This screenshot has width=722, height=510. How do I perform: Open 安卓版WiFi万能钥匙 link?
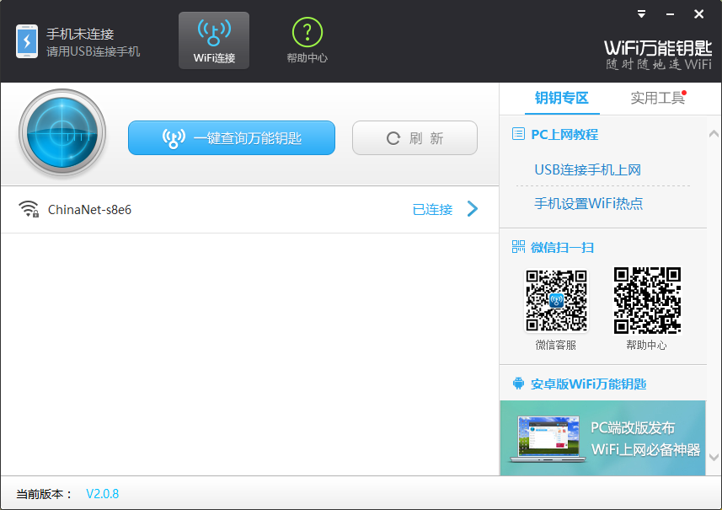(588, 384)
